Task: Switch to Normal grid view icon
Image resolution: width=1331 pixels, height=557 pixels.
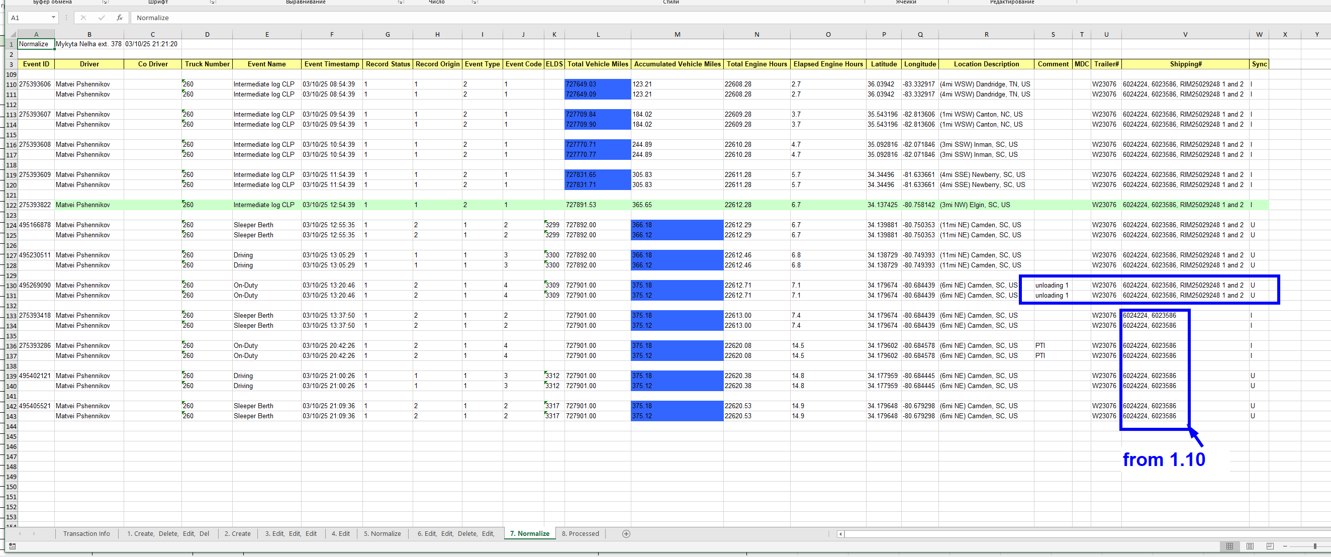Action: (x=1230, y=546)
